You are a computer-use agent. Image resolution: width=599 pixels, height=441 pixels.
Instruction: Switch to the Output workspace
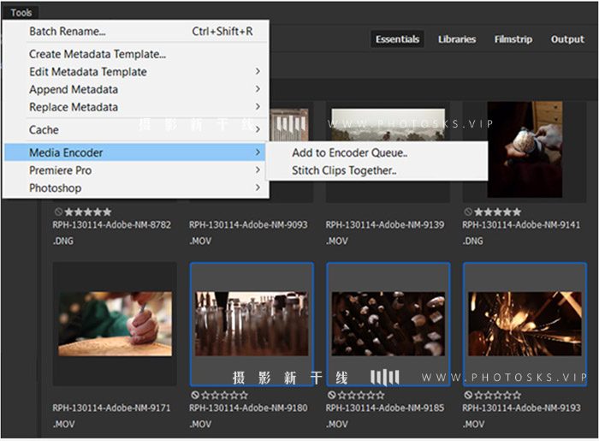coord(567,39)
